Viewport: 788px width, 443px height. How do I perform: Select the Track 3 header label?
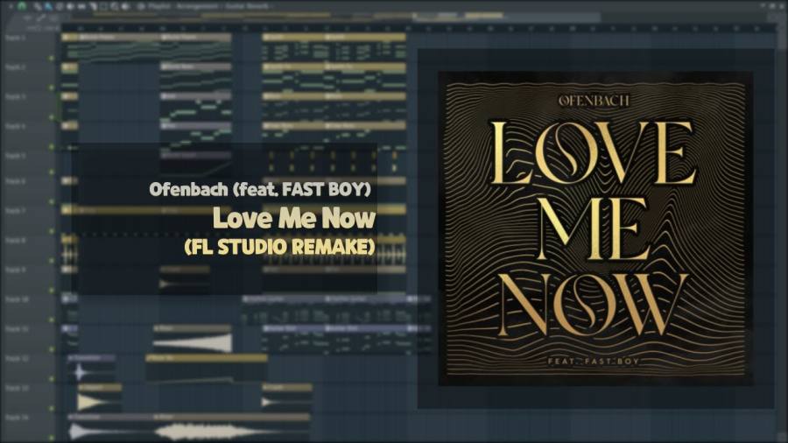(15, 96)
